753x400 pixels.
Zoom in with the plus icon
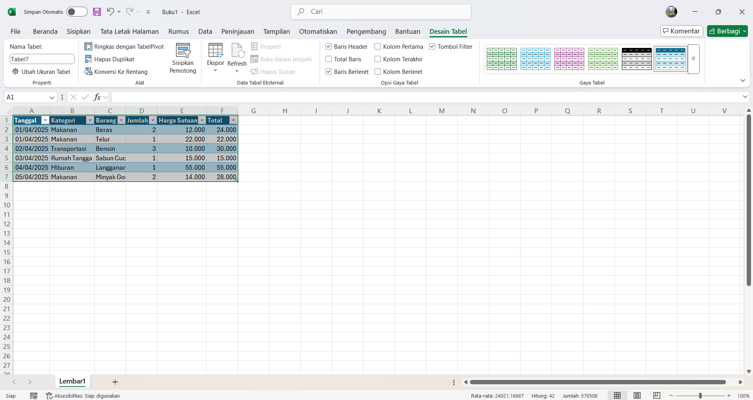[x=729, y=396]
